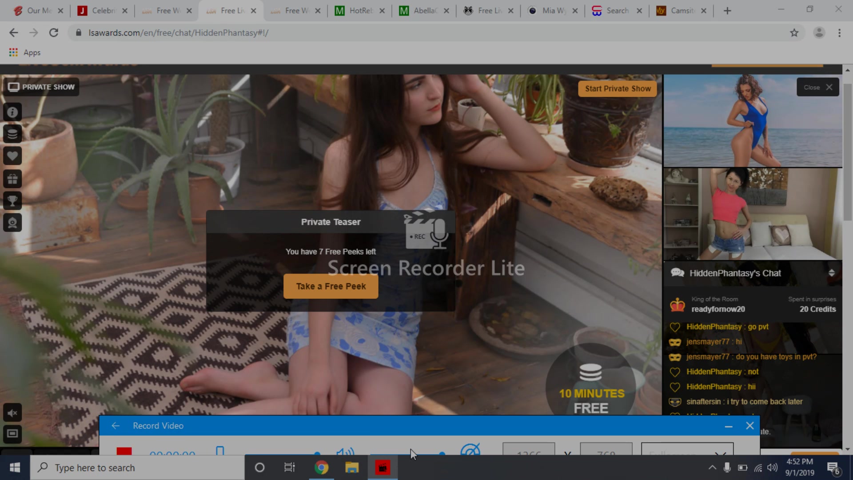Click the webcam icon in the sidebar
The image size is (853, 480).
coord(12,223)
